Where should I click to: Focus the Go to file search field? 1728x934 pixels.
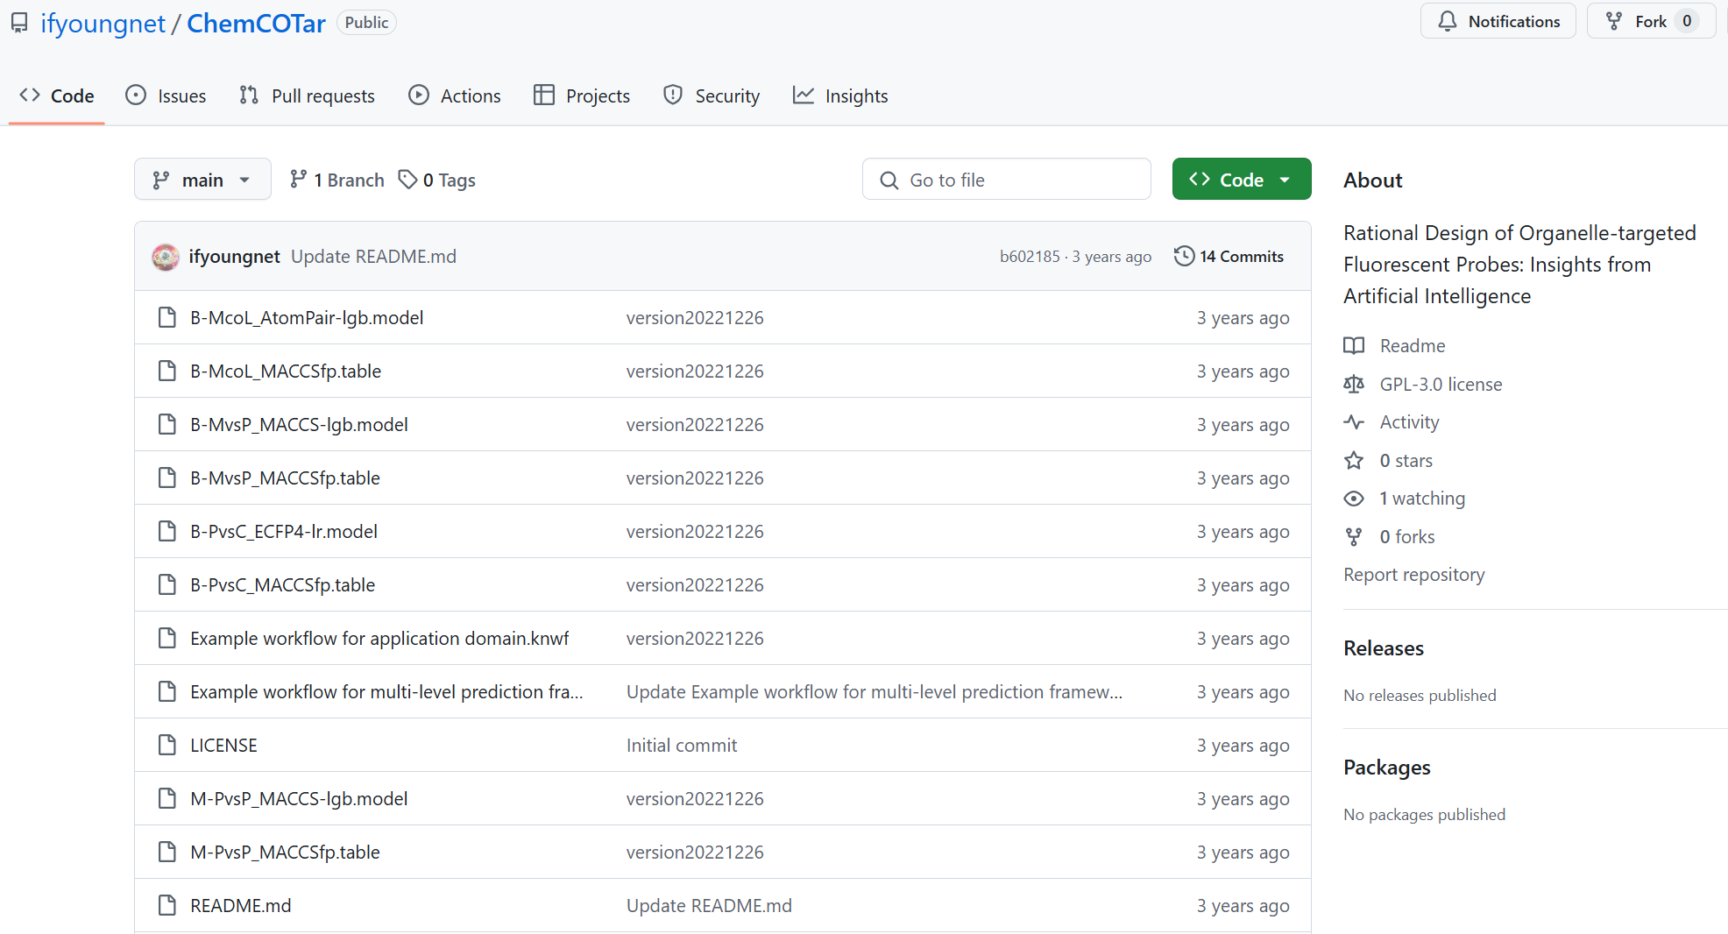point(1007,180)
